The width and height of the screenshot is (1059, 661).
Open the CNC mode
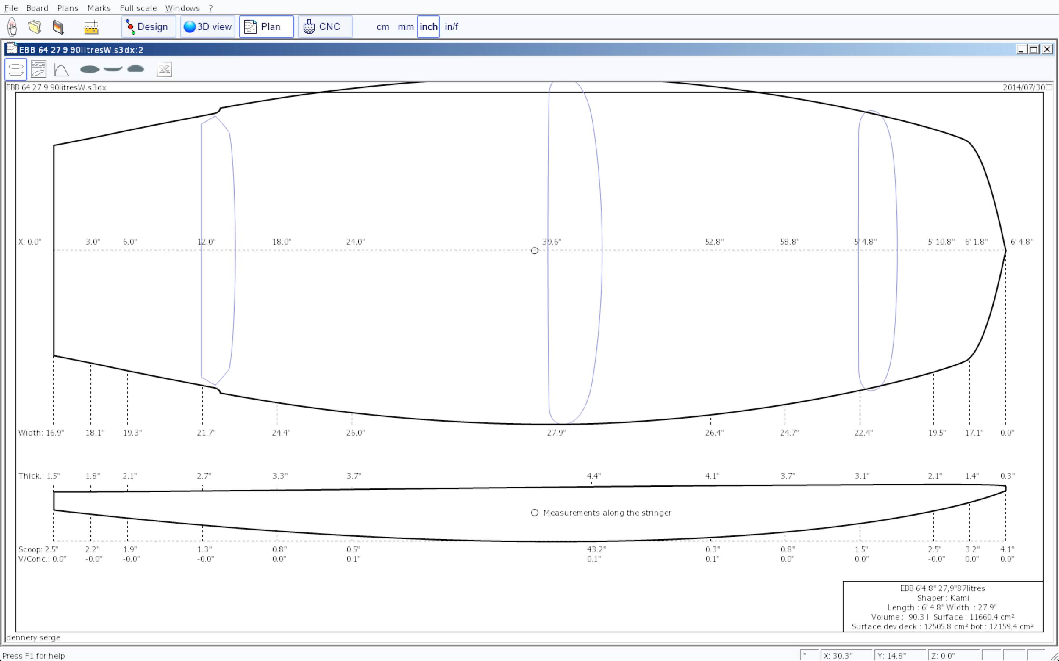pyautogui.click(x=325, y=27)
